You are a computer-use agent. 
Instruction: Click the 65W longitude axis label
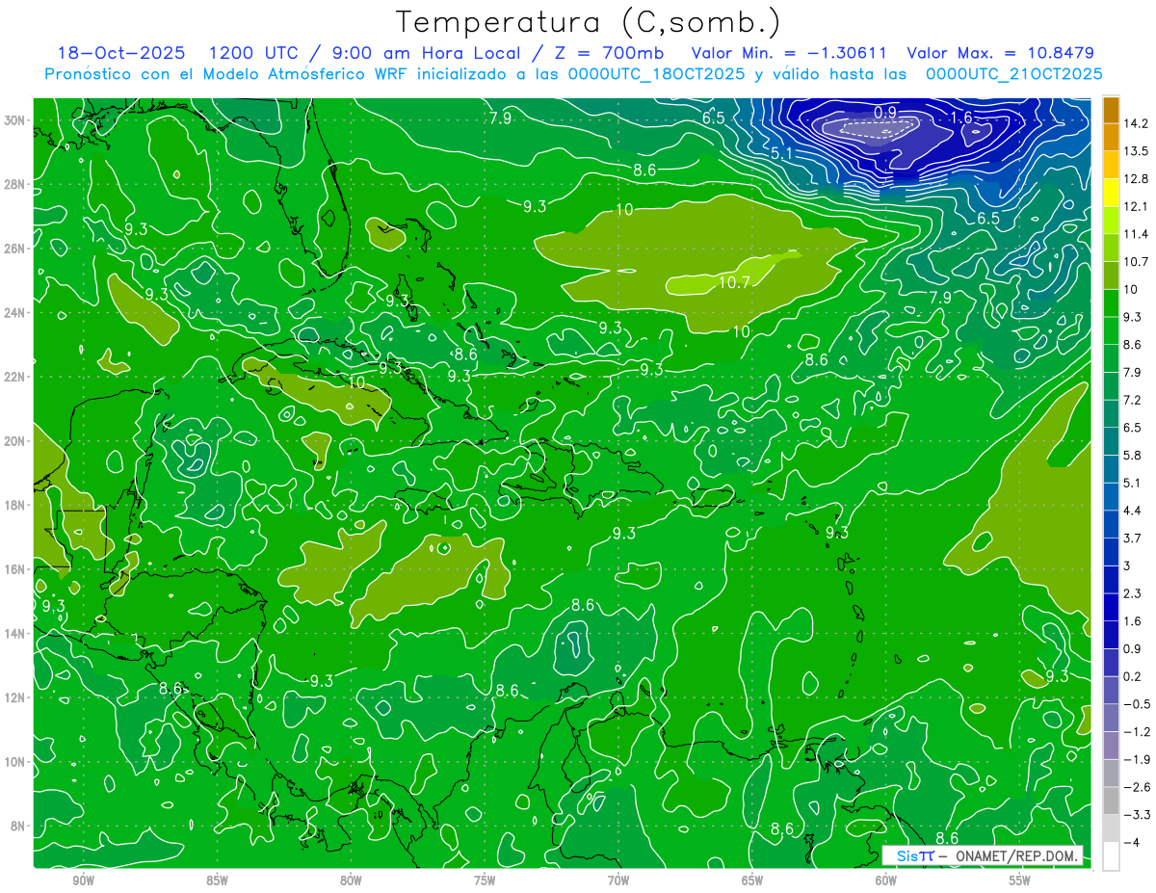pyautogui.click(x=752, y=880)
